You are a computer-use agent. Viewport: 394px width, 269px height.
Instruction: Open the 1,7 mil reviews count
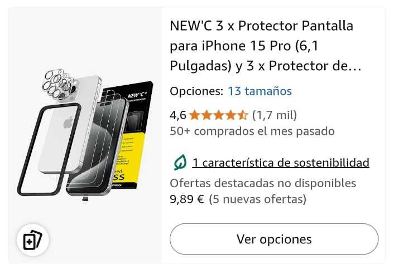(x=275, y=115)
